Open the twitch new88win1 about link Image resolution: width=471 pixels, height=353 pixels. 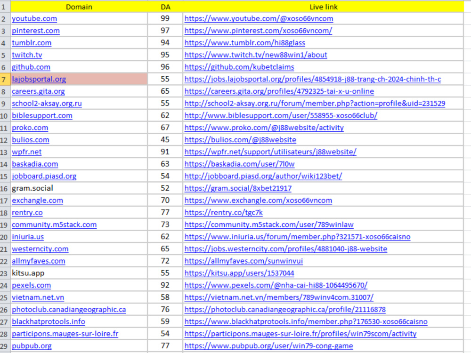click(x=256, y=55)
